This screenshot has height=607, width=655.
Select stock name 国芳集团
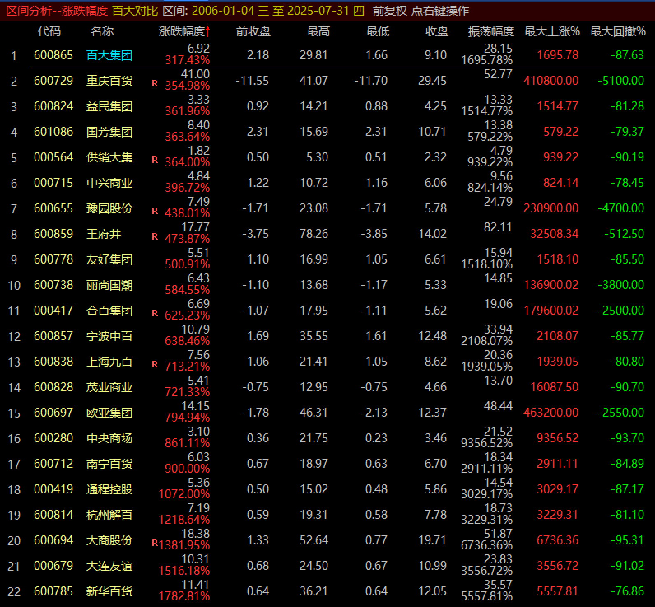tap(109, 132)
